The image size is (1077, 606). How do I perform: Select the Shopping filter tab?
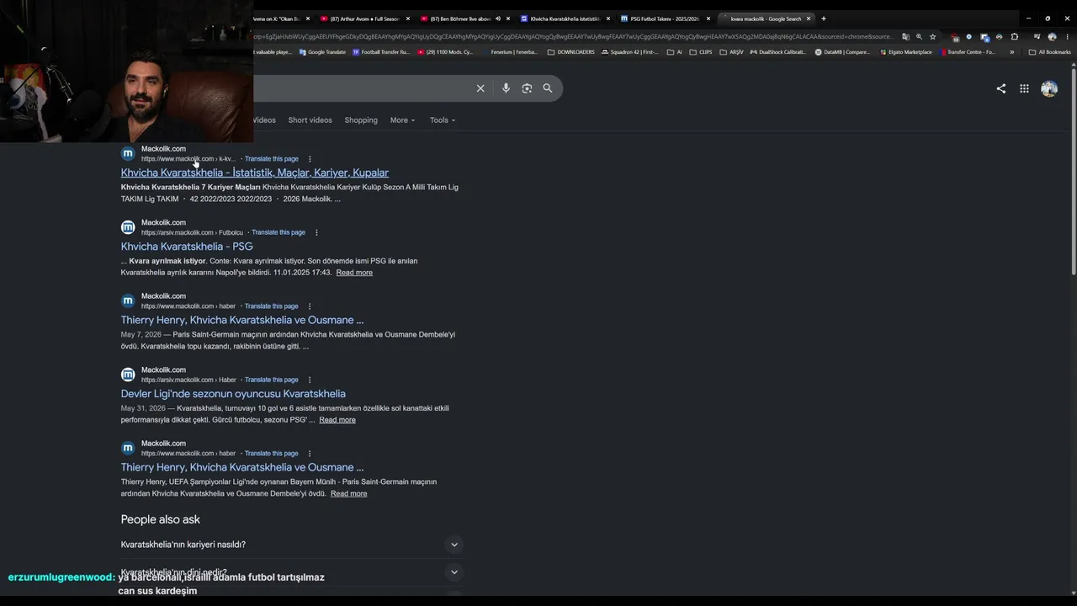pyautogui.click(x=361, y=120)
